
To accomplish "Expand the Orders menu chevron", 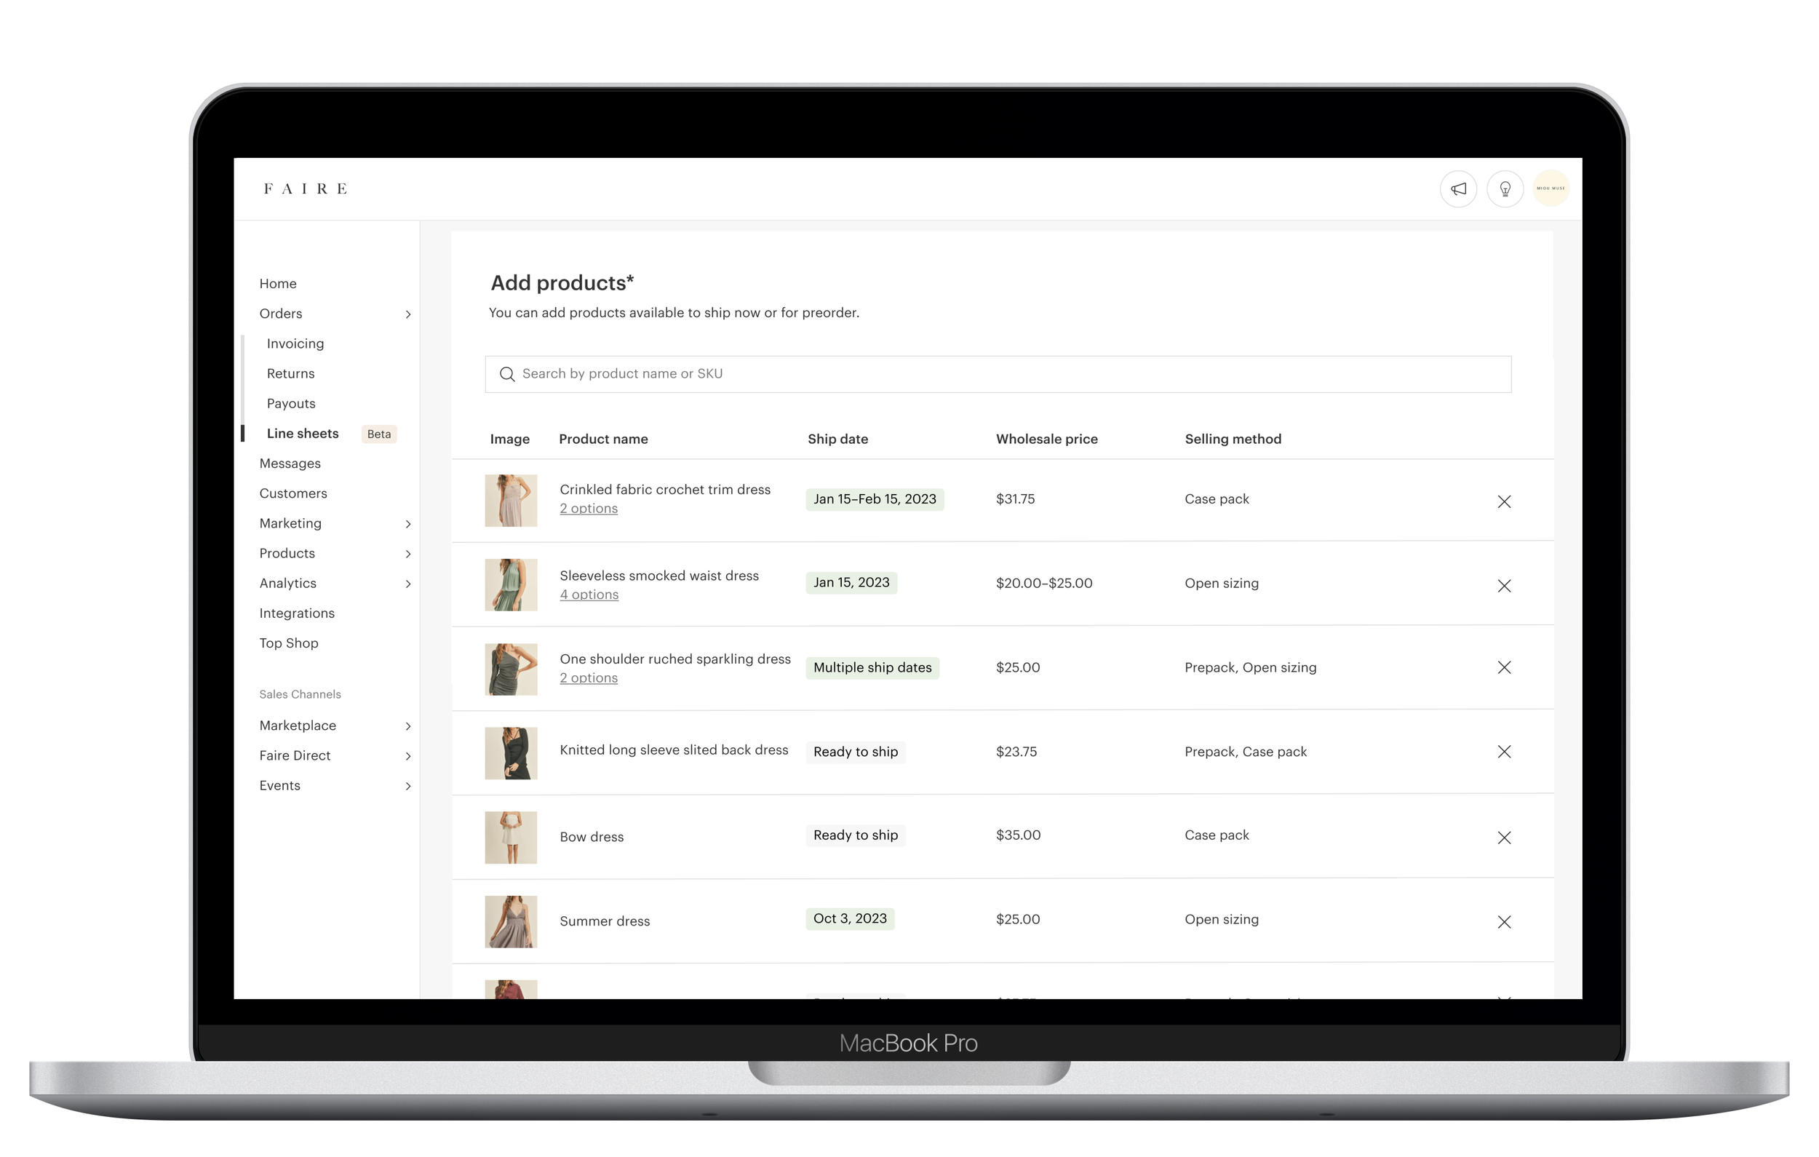I will pyautogui.click(x=408, y=314).
